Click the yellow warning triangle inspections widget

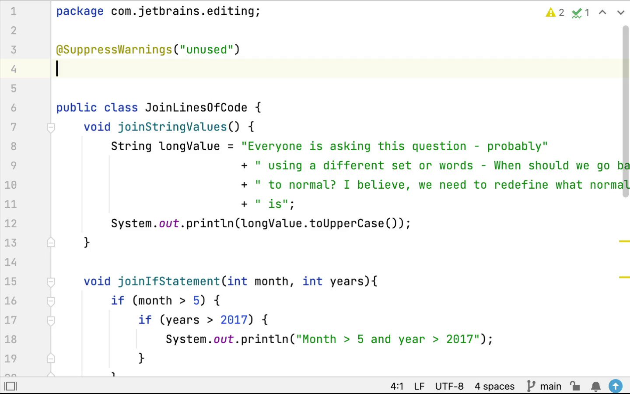click(x=550, y=12)
